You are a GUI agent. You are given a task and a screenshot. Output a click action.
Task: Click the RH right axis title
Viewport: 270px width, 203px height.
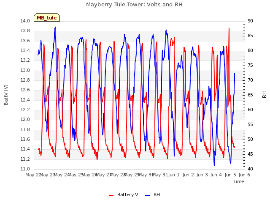pos(264,95)
